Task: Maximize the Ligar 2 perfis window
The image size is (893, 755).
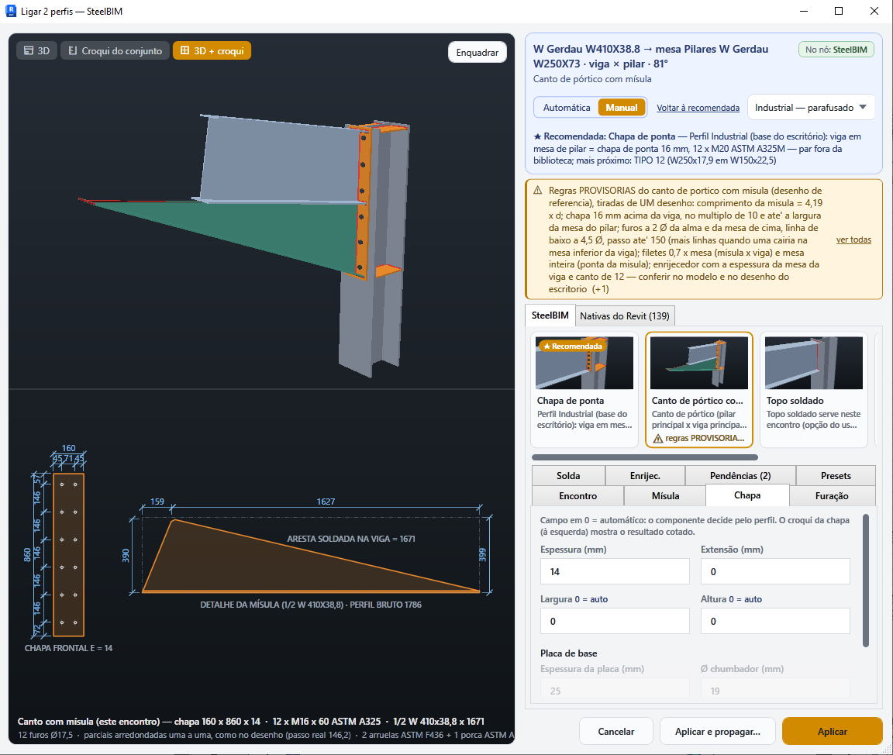Action: coord(838,11)
